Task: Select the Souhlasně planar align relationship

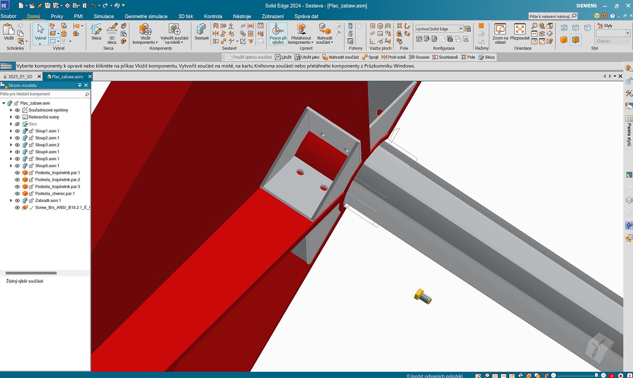Action: (x=445, y=57)
